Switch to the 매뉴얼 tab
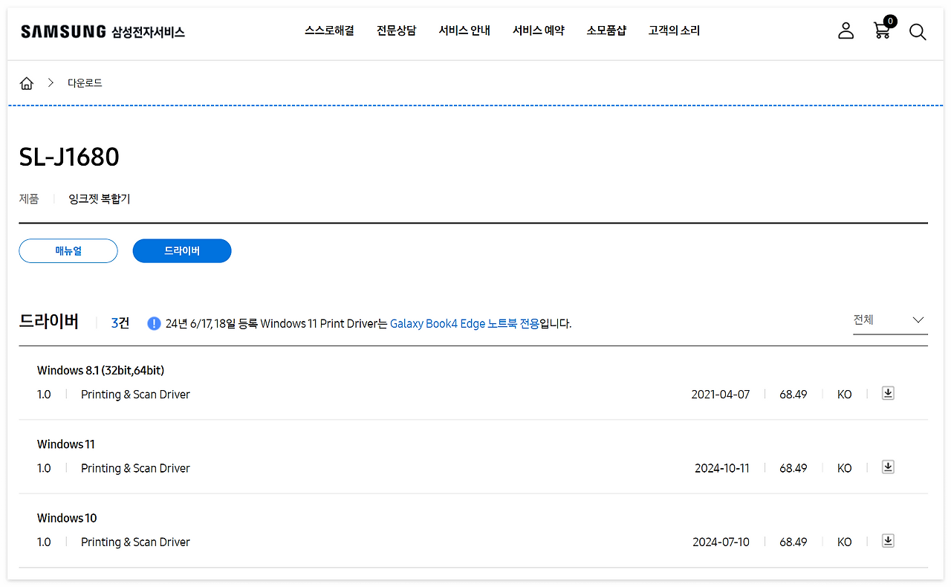This screenshot has width=951, height=587. (68, 251)
